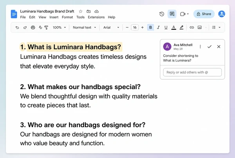Select the paint format tool
235x158 pixels.
pyautogui.click(x=46, y=27)
